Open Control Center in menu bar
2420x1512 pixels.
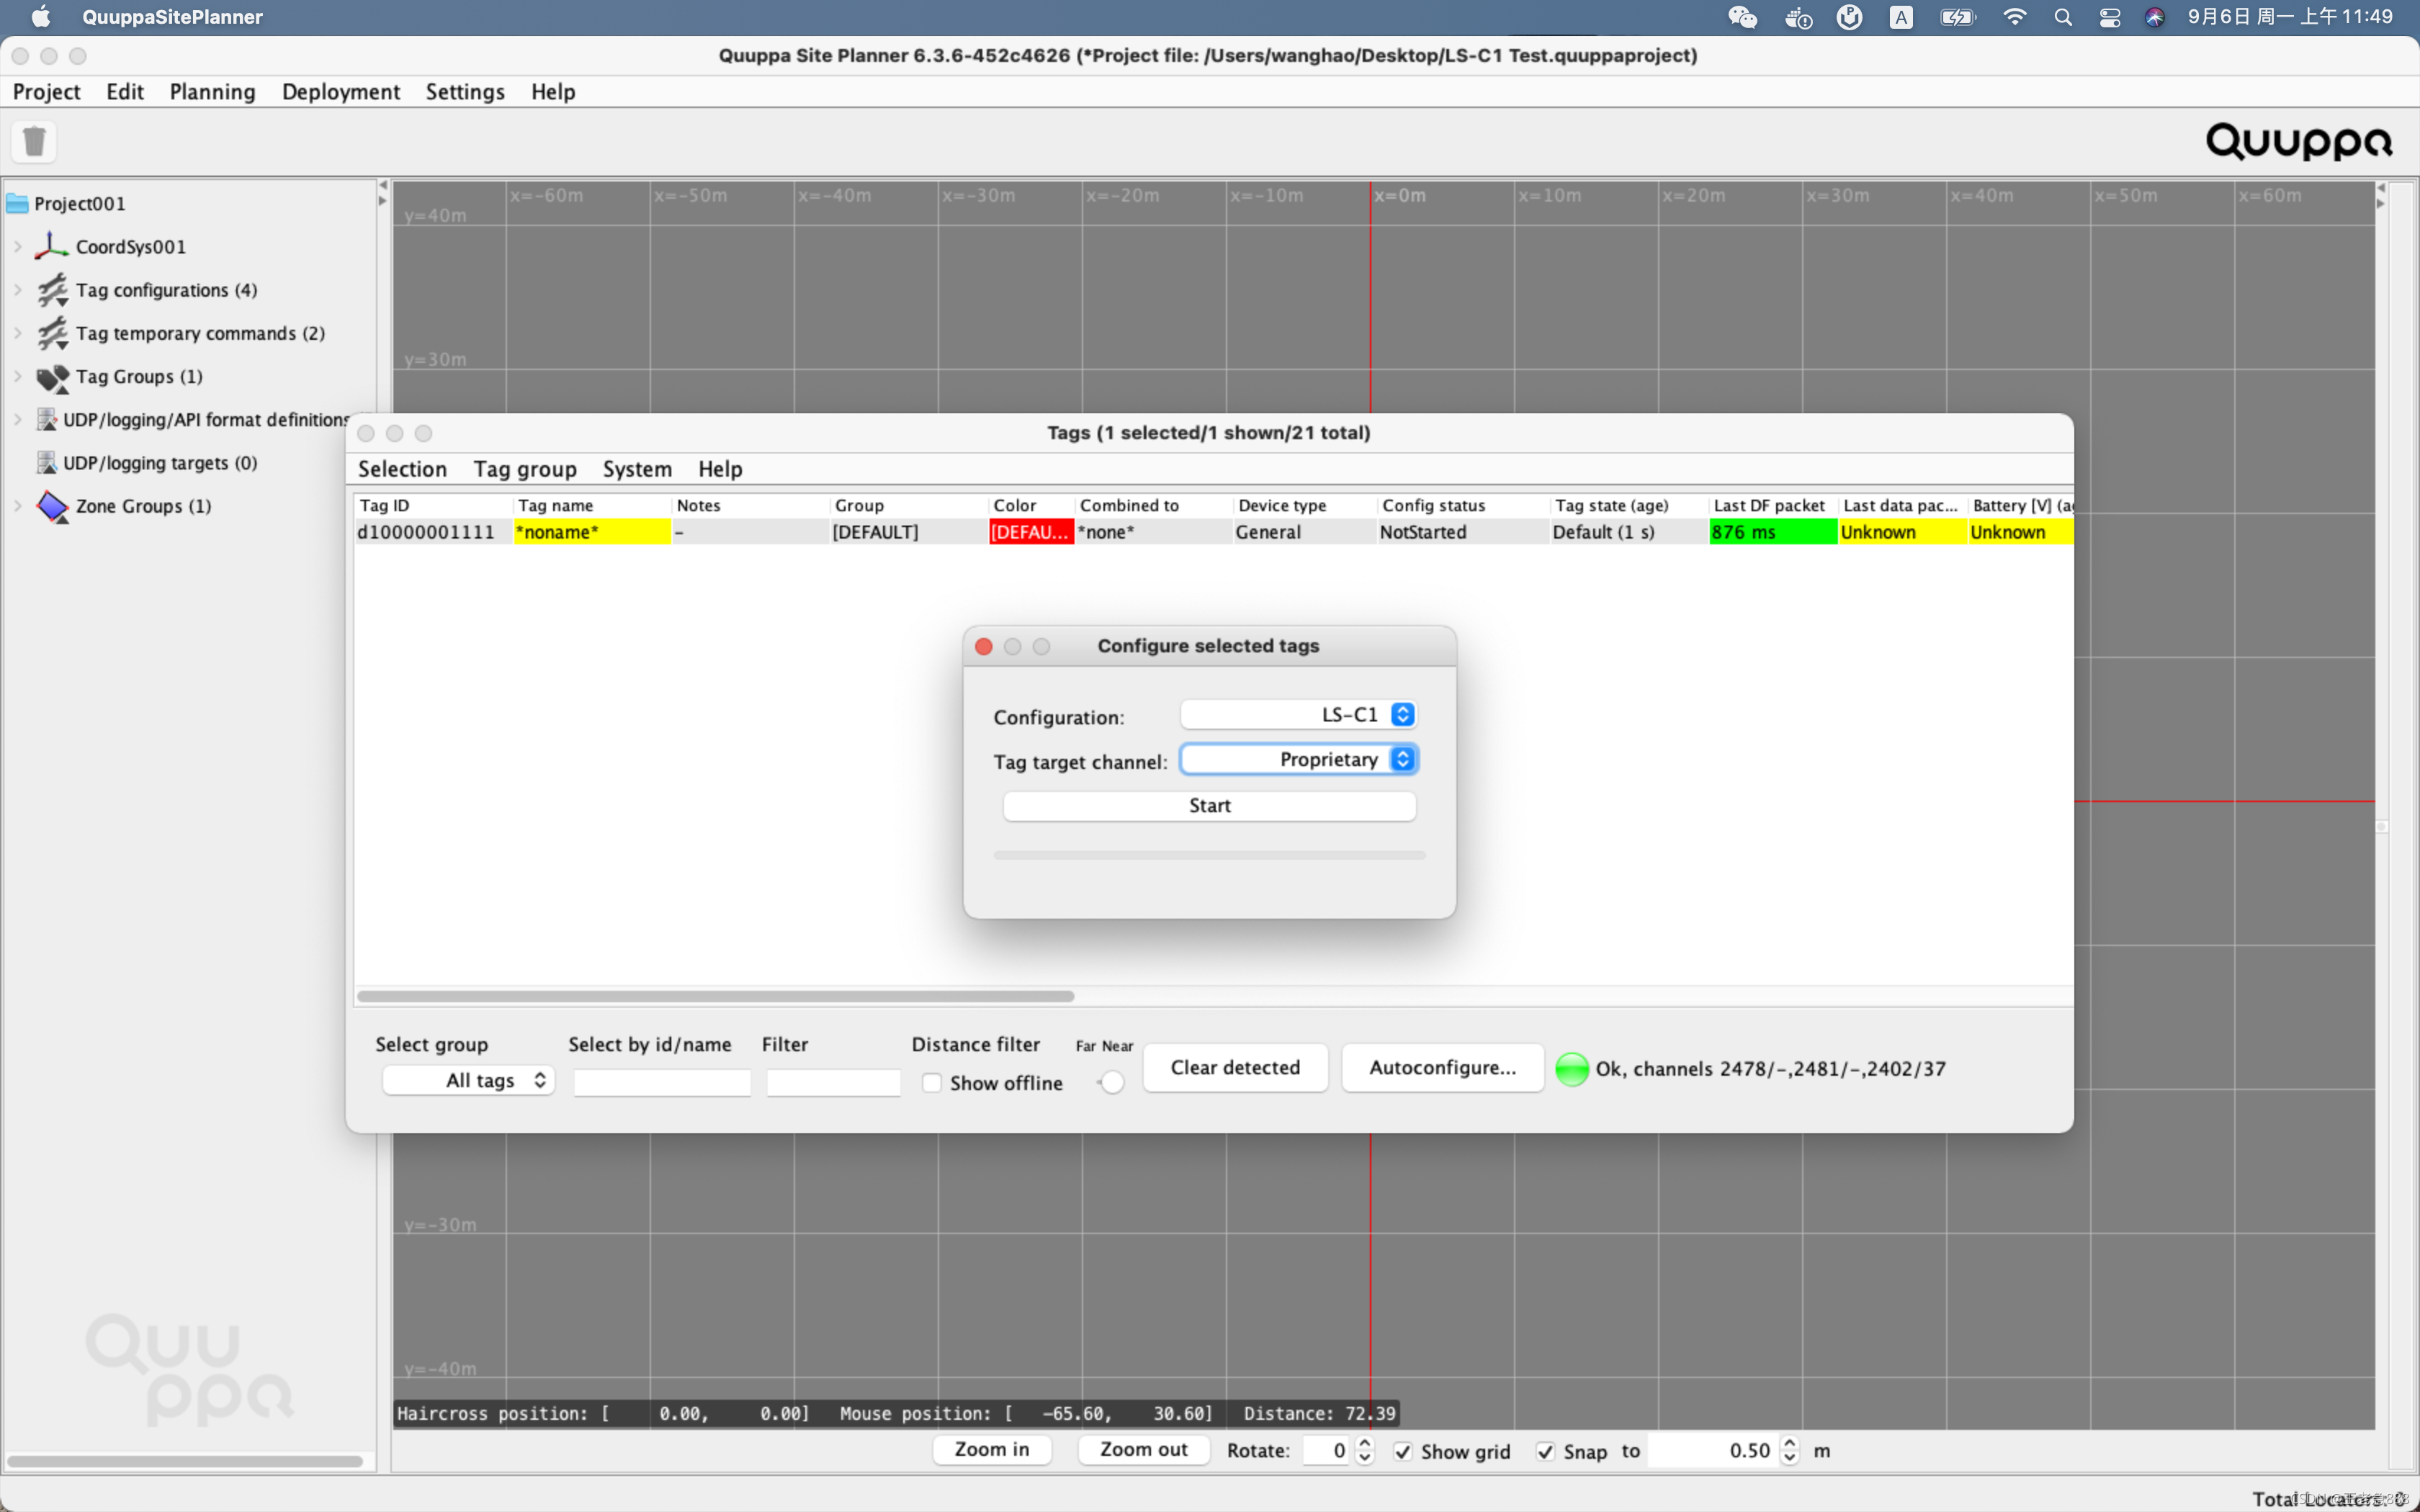tap(2110, 17)
